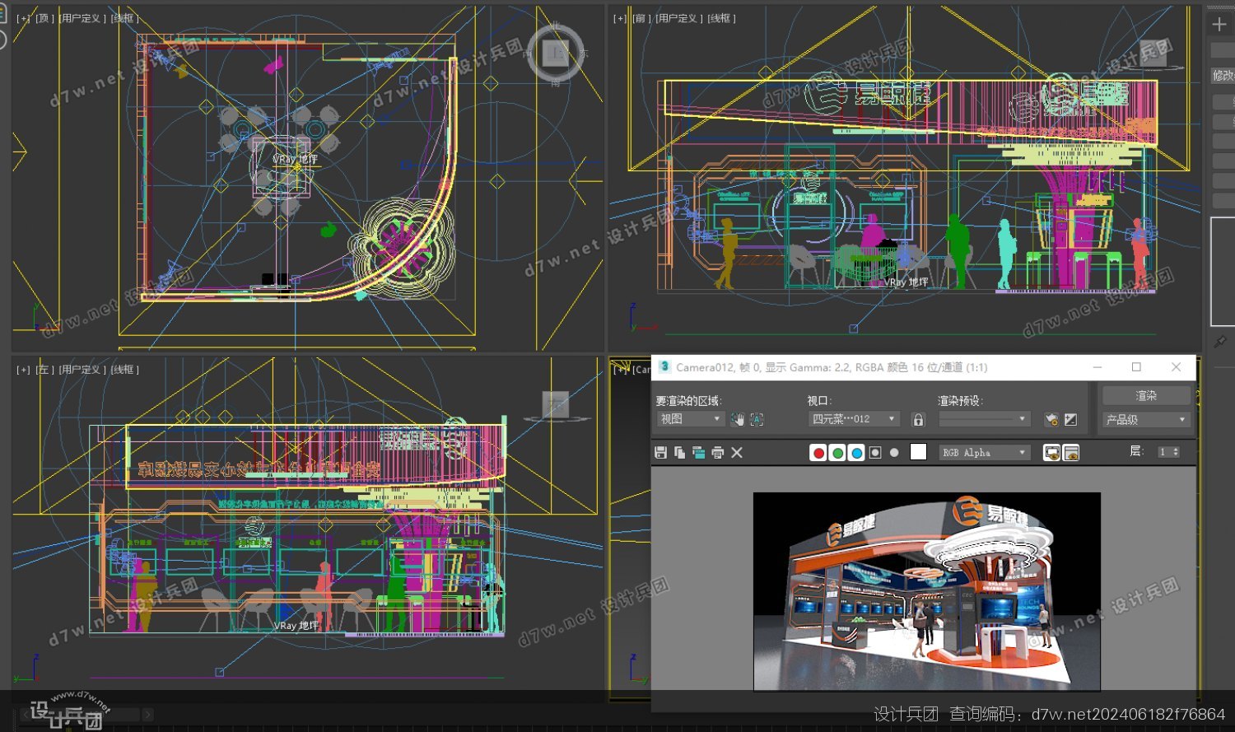This screenshot has height=732, width=1235.
Task: Open the [用户定义] menu in the left viewport
Action: [x=82, y=370]
